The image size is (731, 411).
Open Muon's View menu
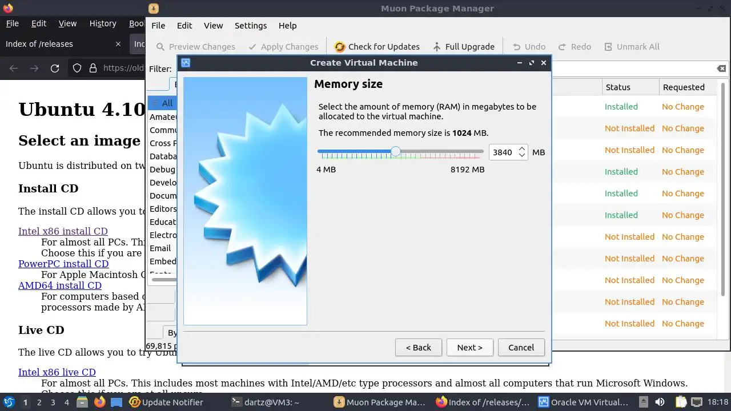(213, 25)
